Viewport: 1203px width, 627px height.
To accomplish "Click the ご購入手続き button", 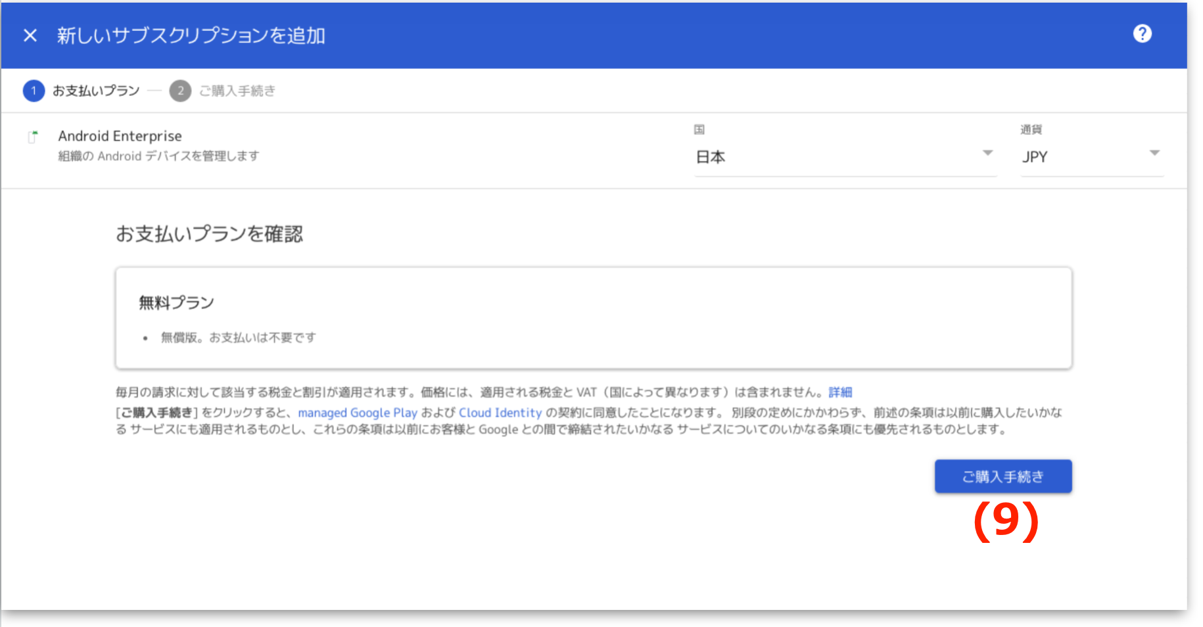I will 1002,476.
